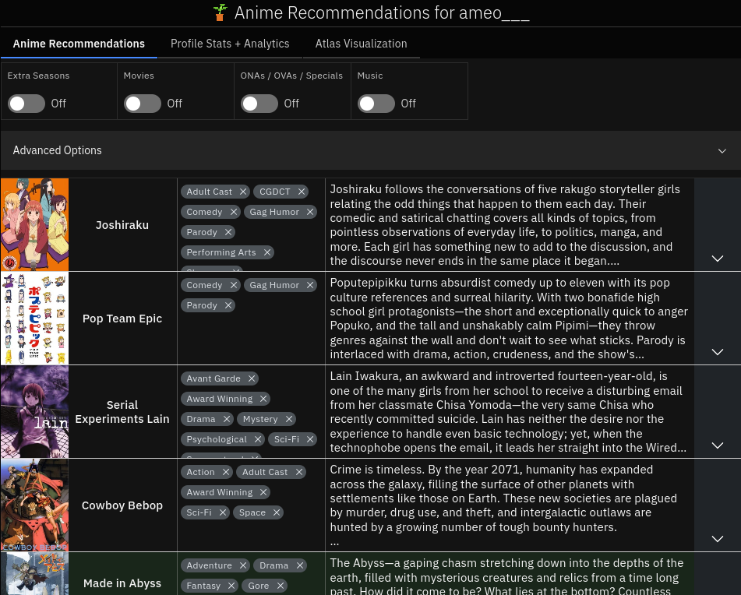Image resolution: width=741 pixels, height=595 pixels.
Task: Remove Drama tag on Serial Experiments Lain row
Action: (x=227, y=419)
